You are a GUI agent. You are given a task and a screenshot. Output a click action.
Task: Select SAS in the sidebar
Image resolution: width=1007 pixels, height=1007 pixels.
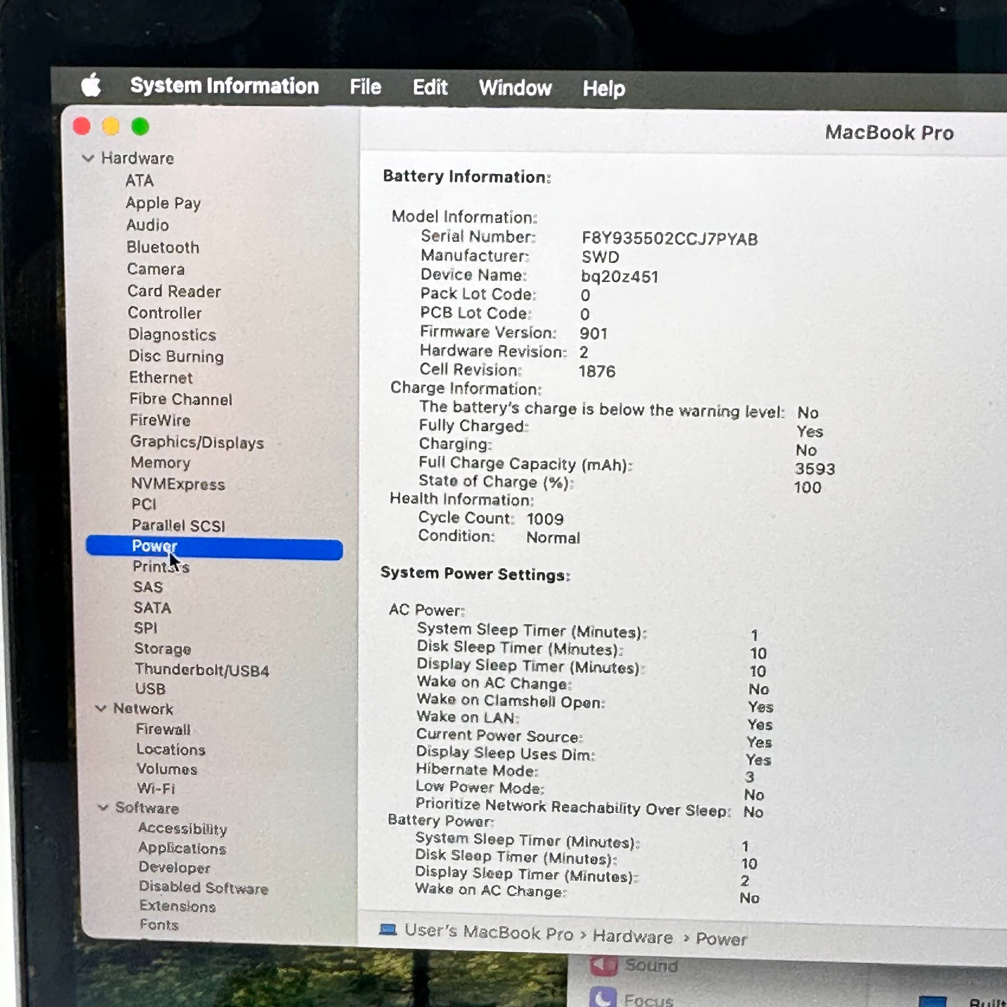(148, 587)
